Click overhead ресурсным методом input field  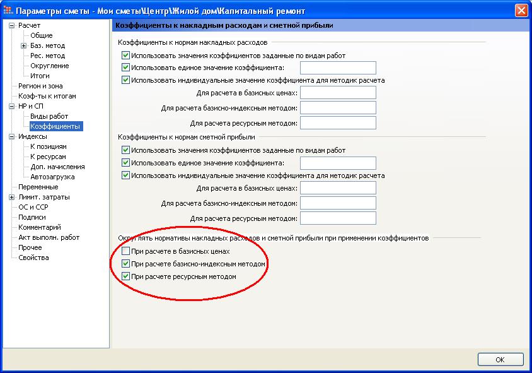(338, 123)
